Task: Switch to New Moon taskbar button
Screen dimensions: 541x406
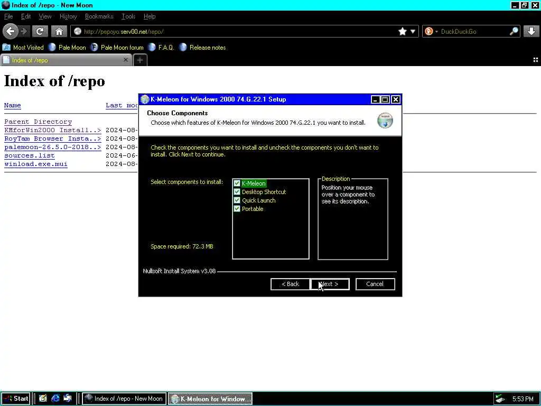Action: click(x=124, y=399)
